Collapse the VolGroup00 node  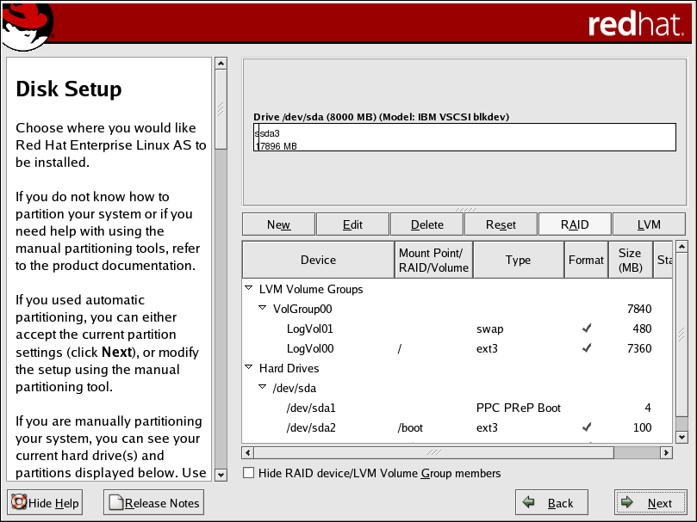tap(263, 309)
